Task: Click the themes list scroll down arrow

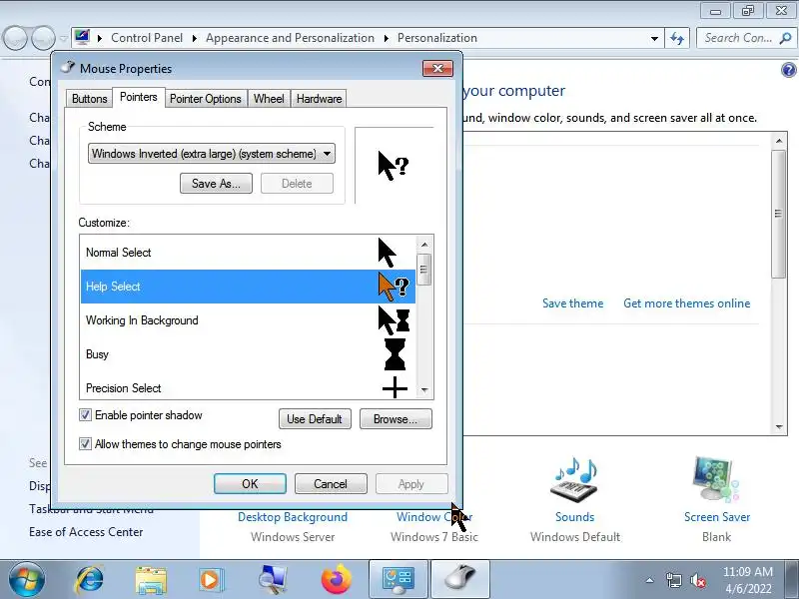Action: (x=779, y=427)
